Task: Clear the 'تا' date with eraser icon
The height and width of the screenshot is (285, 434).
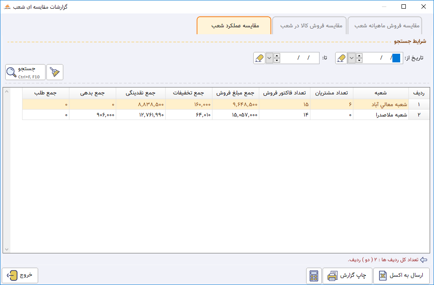Action: (x=259, y=58)
